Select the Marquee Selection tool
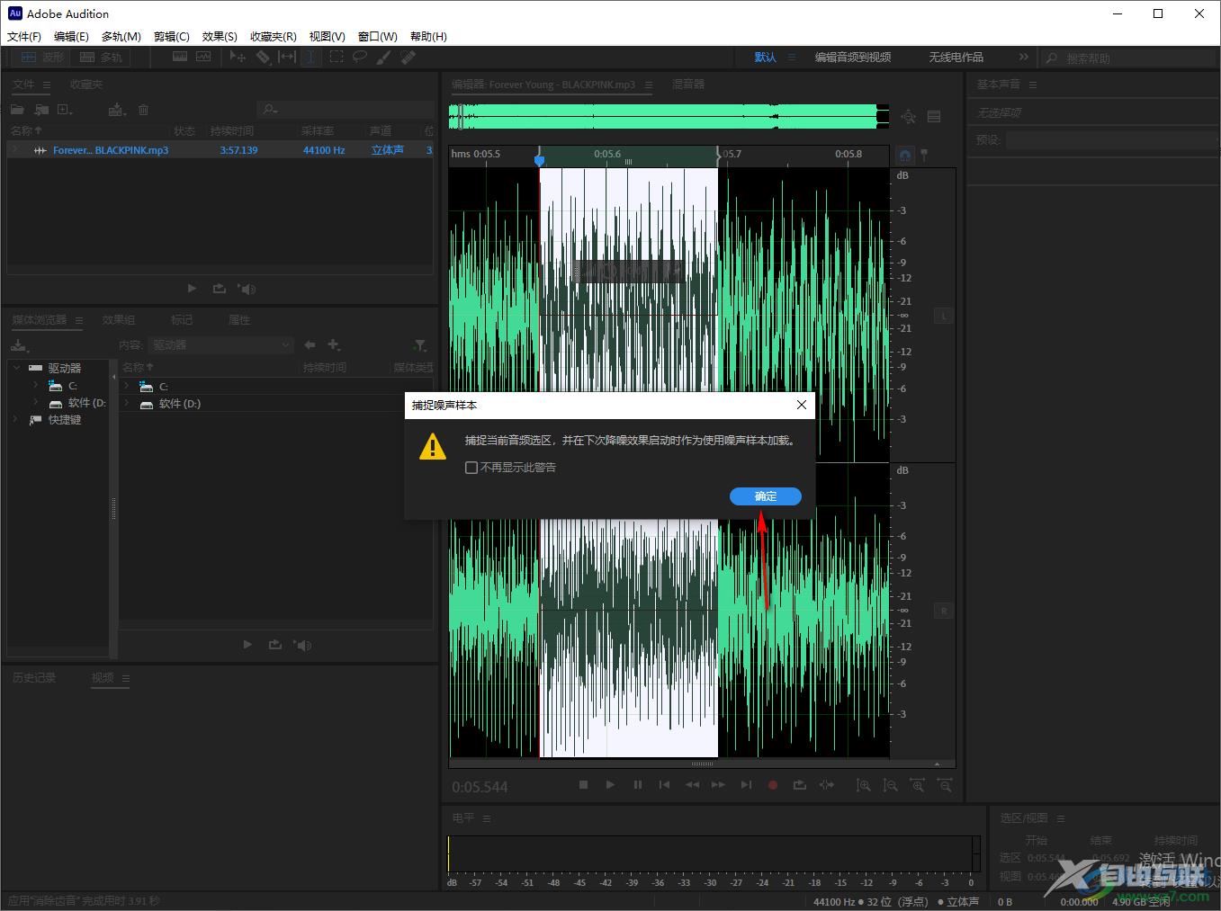1221x911 pixels. (x=336, y=57)
